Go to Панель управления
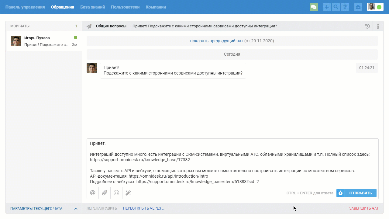Viewport: 389px width, 219px height. point(25,7)
